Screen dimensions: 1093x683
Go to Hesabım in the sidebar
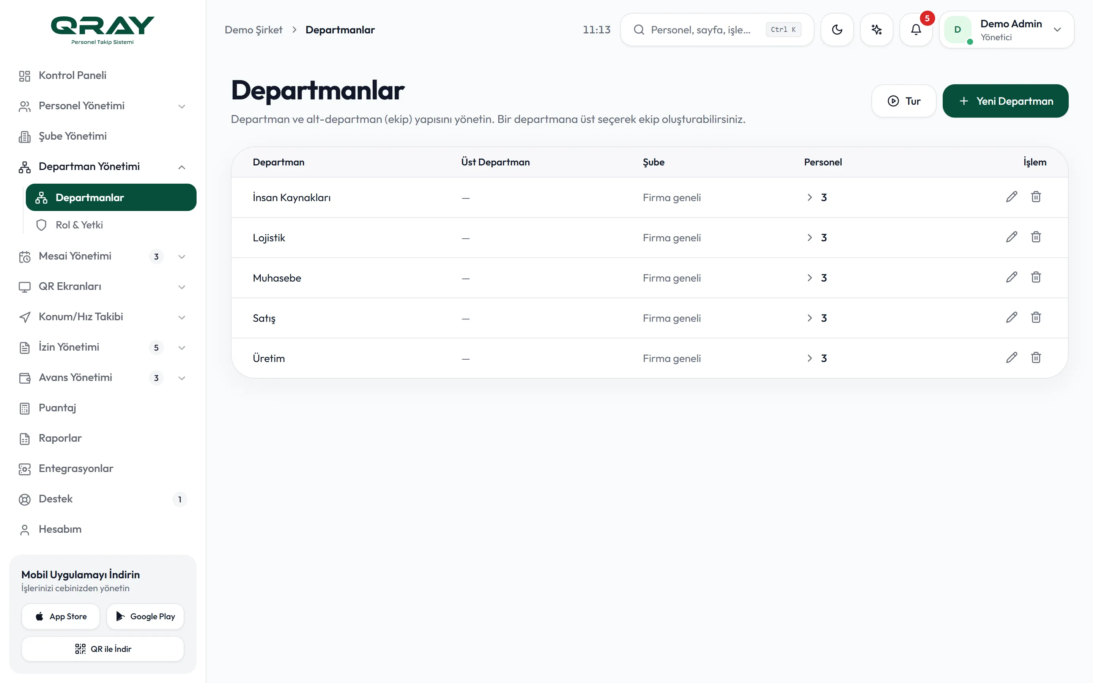102,529
